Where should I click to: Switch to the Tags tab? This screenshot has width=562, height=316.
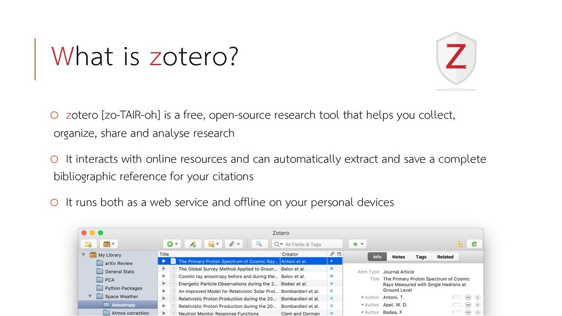tap(421, 257)
